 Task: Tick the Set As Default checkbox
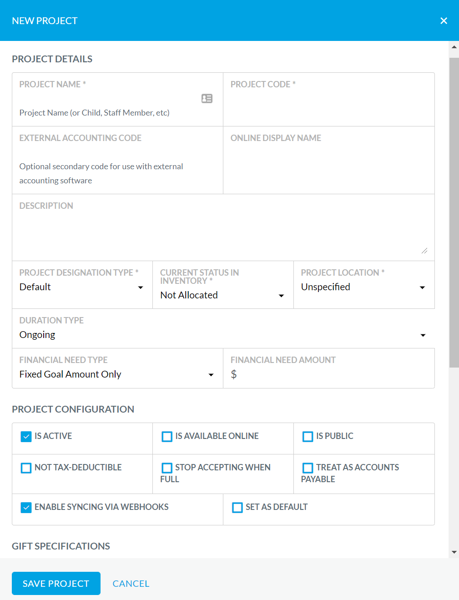pyautogui.click(x=237, y=508)
